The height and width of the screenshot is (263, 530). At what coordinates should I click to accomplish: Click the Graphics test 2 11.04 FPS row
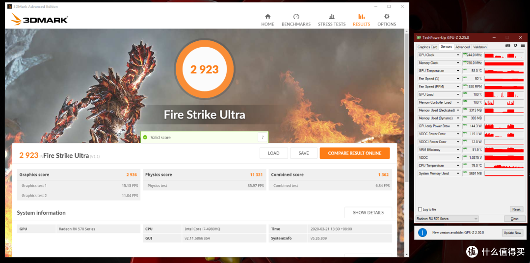click(79, 196)
